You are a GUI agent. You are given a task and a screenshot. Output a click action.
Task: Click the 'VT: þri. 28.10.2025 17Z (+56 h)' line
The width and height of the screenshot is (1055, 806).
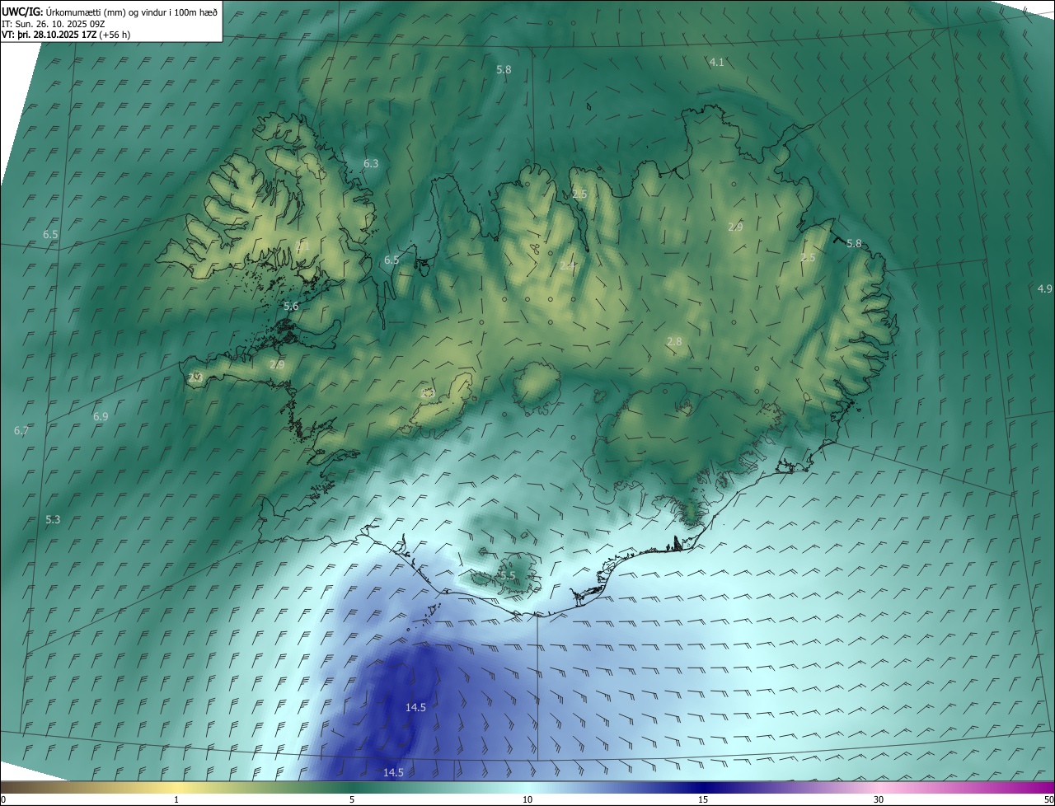pos(66,35)
